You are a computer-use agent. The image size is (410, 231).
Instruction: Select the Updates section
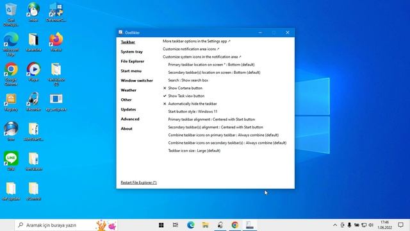click(128, 110)
